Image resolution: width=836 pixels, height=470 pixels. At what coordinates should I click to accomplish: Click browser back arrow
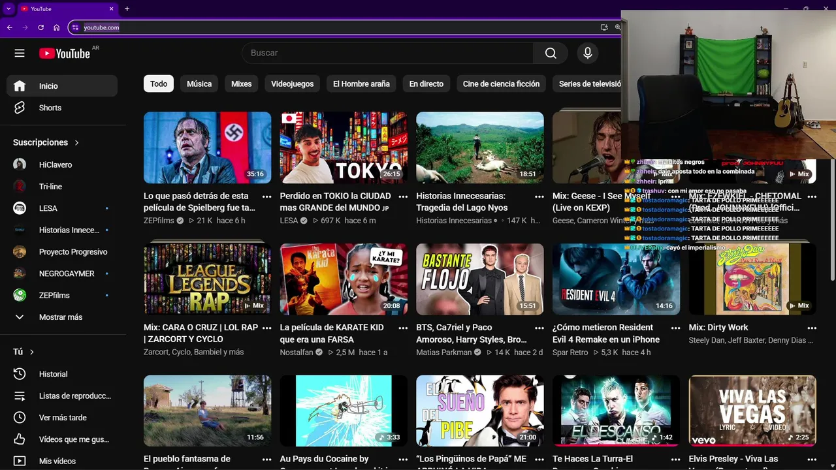pos(9,27)
